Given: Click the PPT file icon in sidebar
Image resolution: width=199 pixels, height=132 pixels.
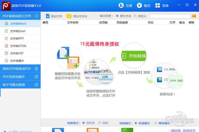Looking at the screenshot, I should pyautogui.click(x=6, y=38).
